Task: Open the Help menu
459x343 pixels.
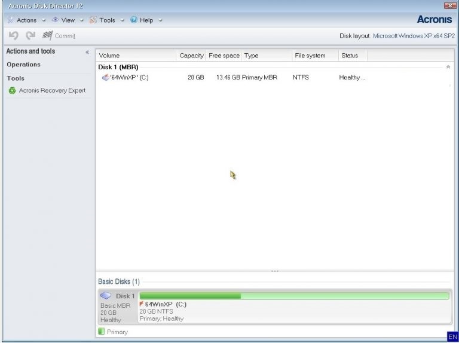Action: (146, 20)
